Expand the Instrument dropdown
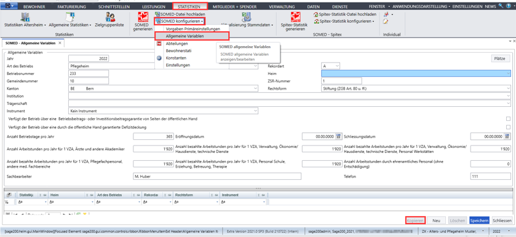 (256, 111)
